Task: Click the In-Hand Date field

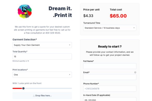Action: pos(110,99)
